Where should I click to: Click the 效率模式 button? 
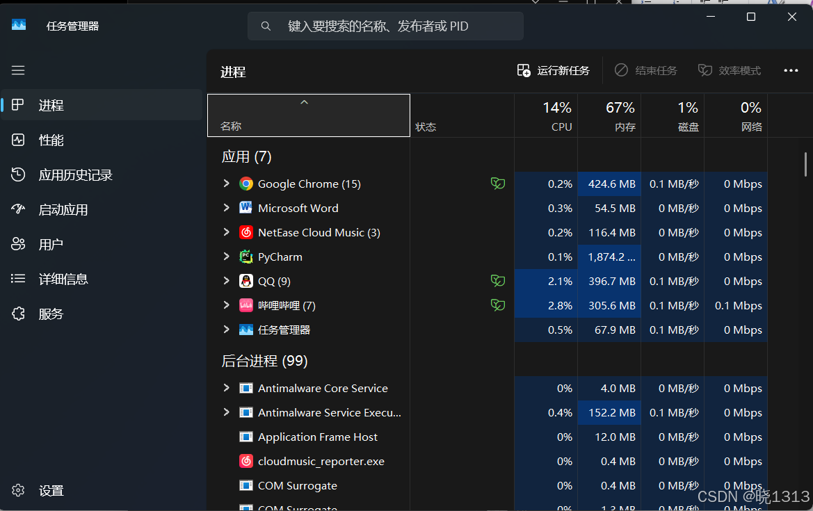[730, 70]
